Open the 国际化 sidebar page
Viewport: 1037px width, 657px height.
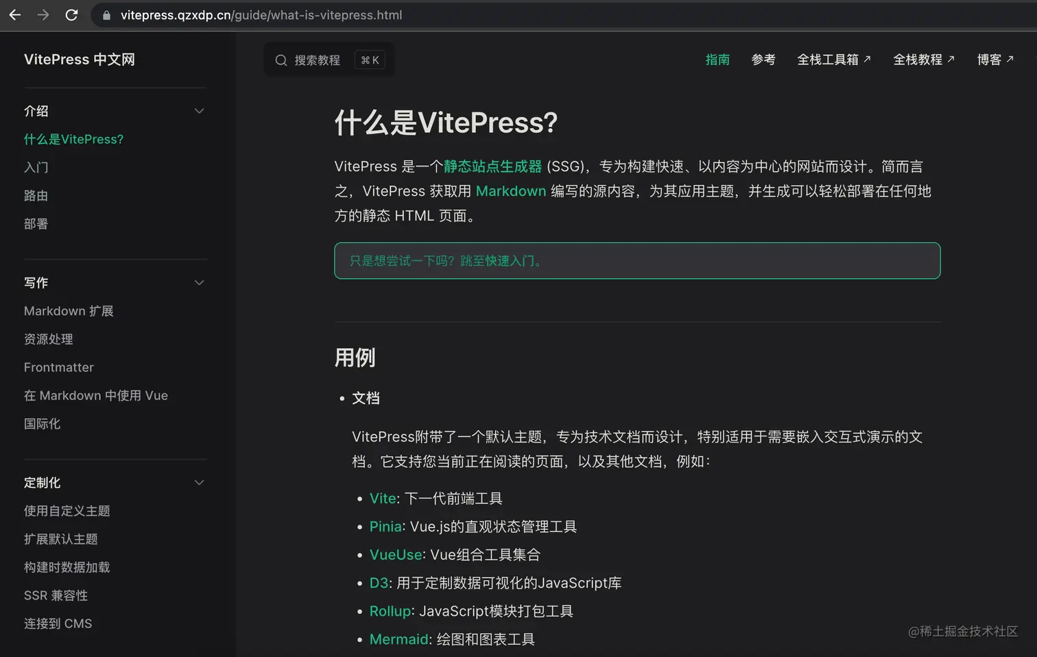click(43, 424)
